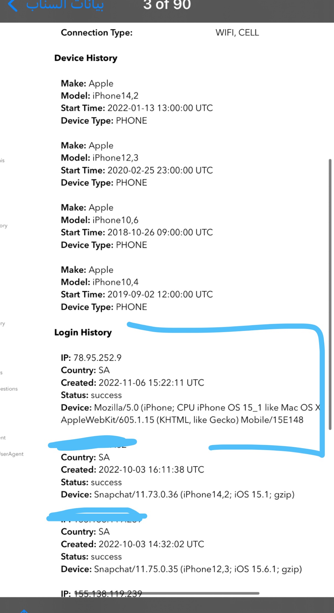Click the iPhone12,3 model entry under Device History
Viewport: 334px width, 613px height.
click(x=100, y=158)
